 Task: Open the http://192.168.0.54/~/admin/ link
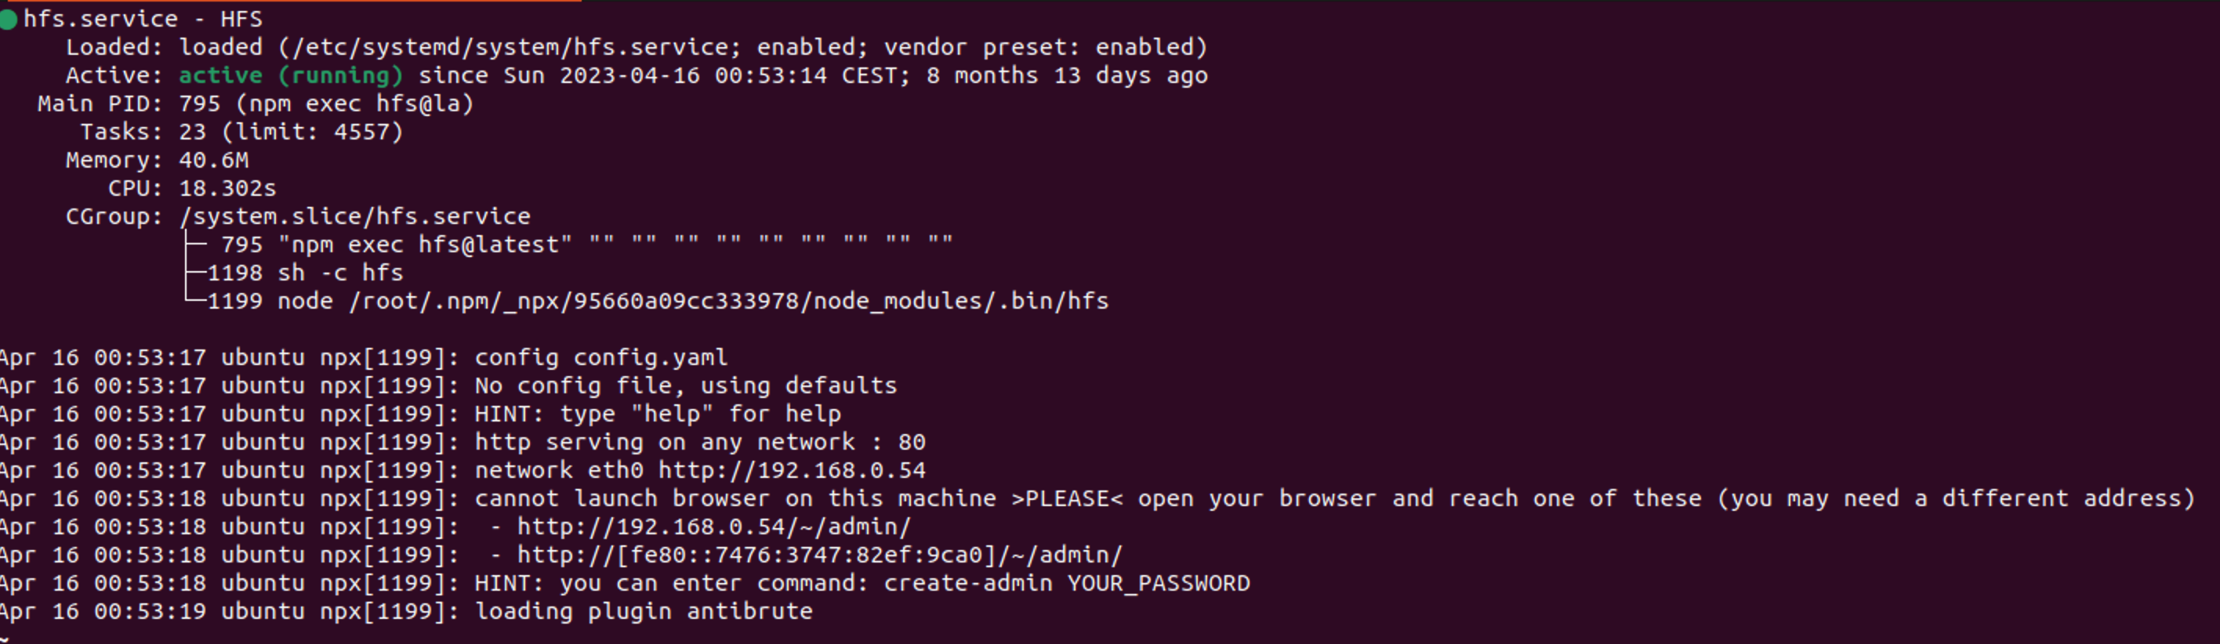(713, 527)
